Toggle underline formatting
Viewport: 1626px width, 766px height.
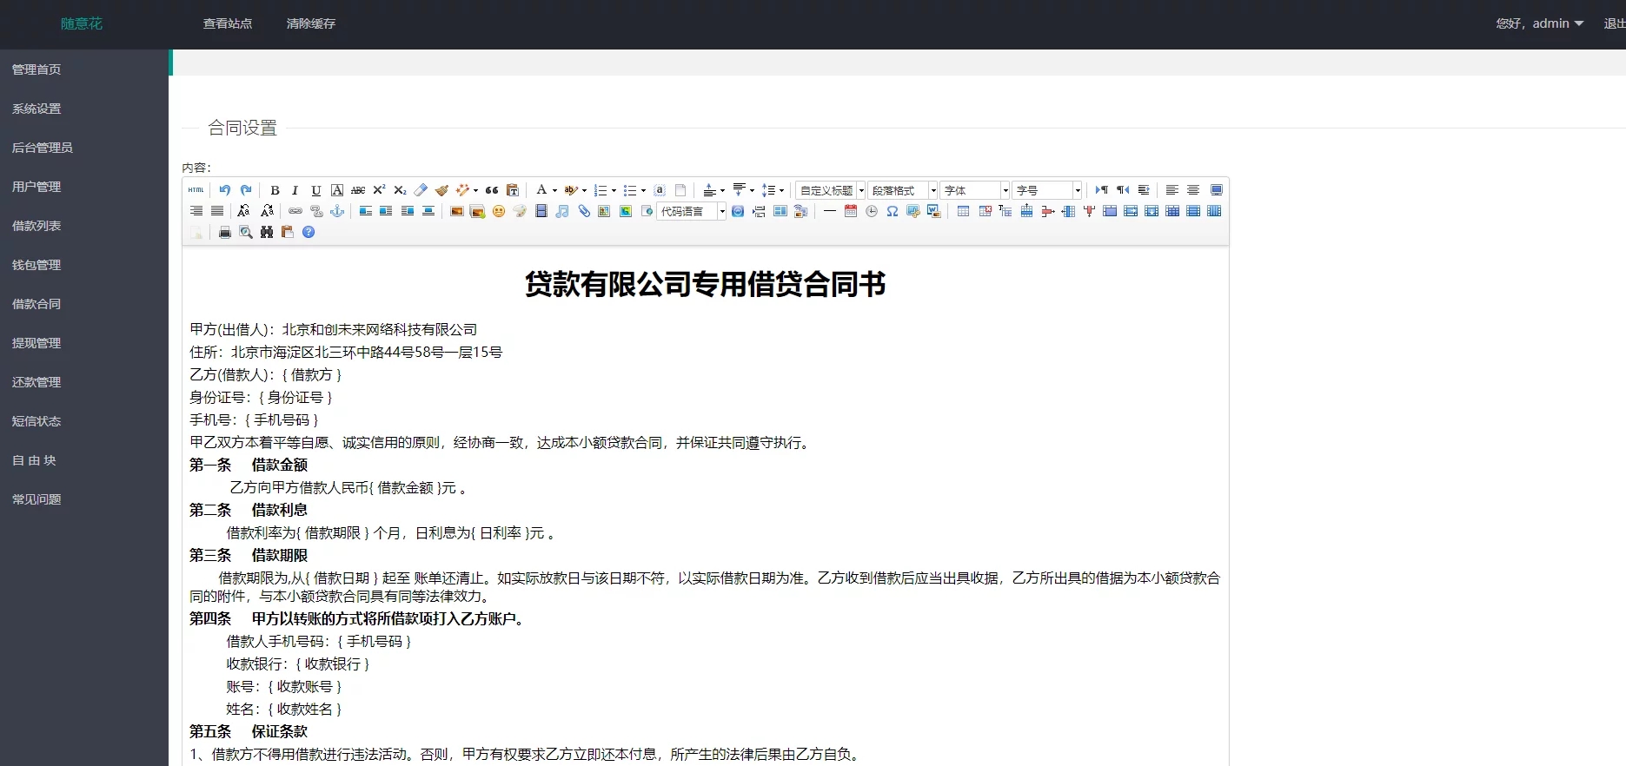[316, 190]
